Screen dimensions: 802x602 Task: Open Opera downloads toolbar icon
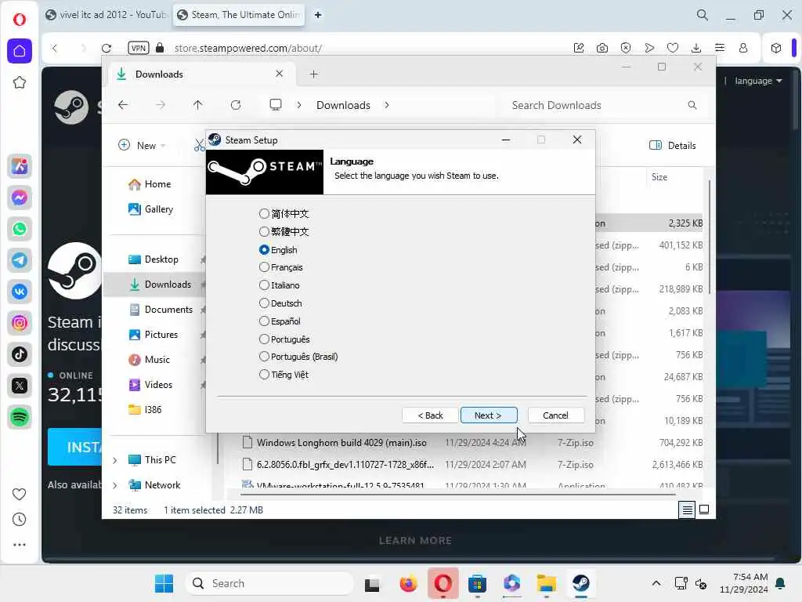pos(696,48)
